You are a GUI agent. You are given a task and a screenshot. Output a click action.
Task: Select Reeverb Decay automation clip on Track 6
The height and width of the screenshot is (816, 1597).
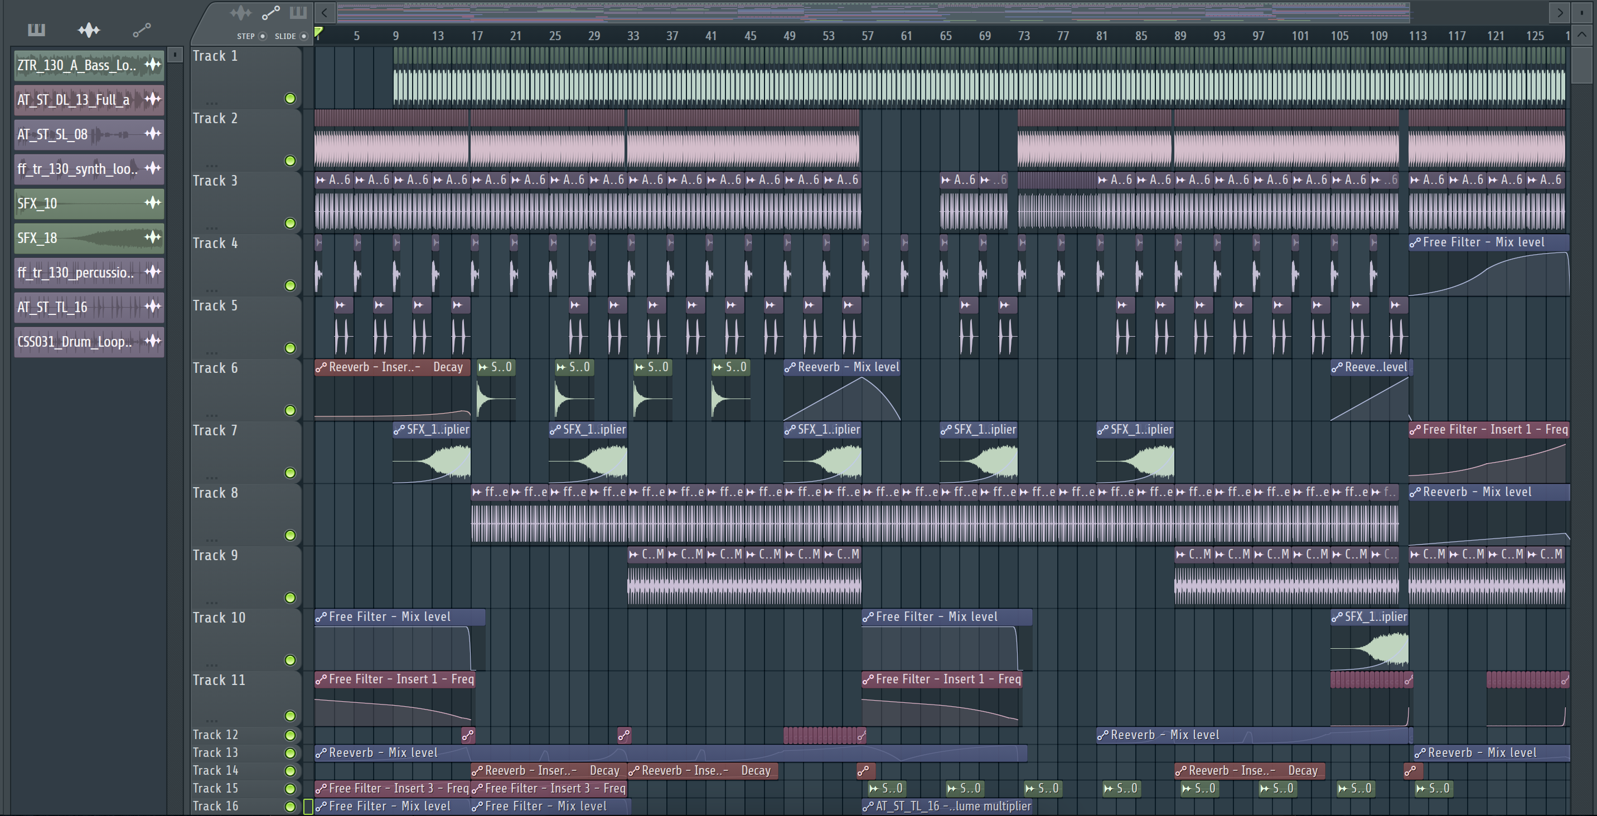(x=393, y=390)
